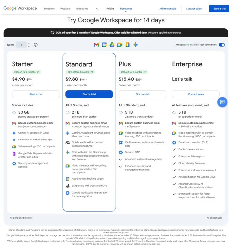Open the floating chat bubble icon
This screenshot has height=249, width=229.
[x=222, y=102]
